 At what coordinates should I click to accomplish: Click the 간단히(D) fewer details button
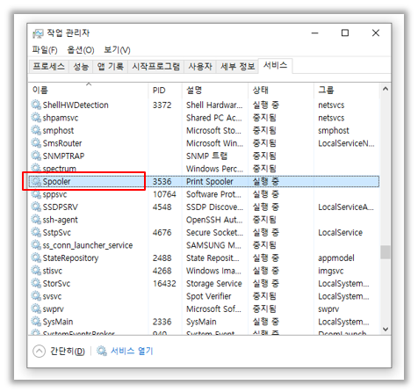pos(59,351)
